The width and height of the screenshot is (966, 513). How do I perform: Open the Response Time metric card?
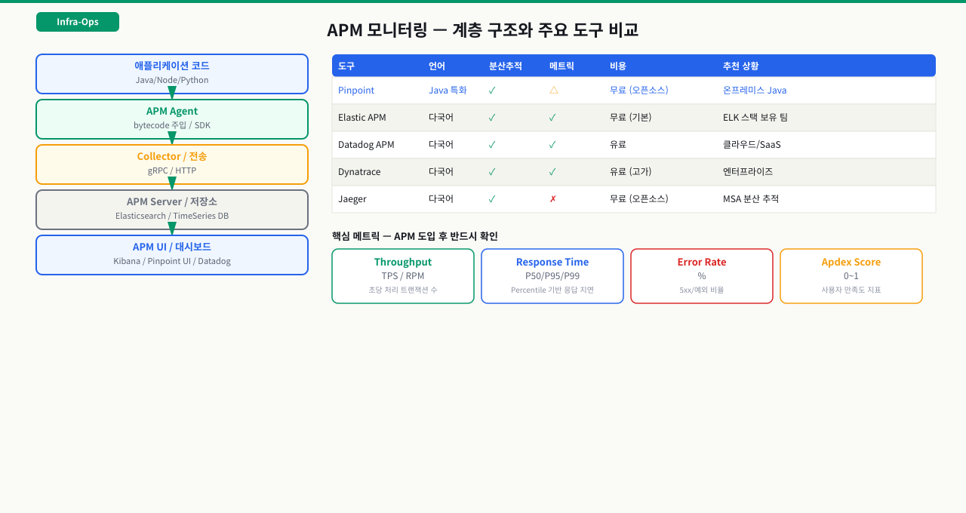click(x=552, y=276)
